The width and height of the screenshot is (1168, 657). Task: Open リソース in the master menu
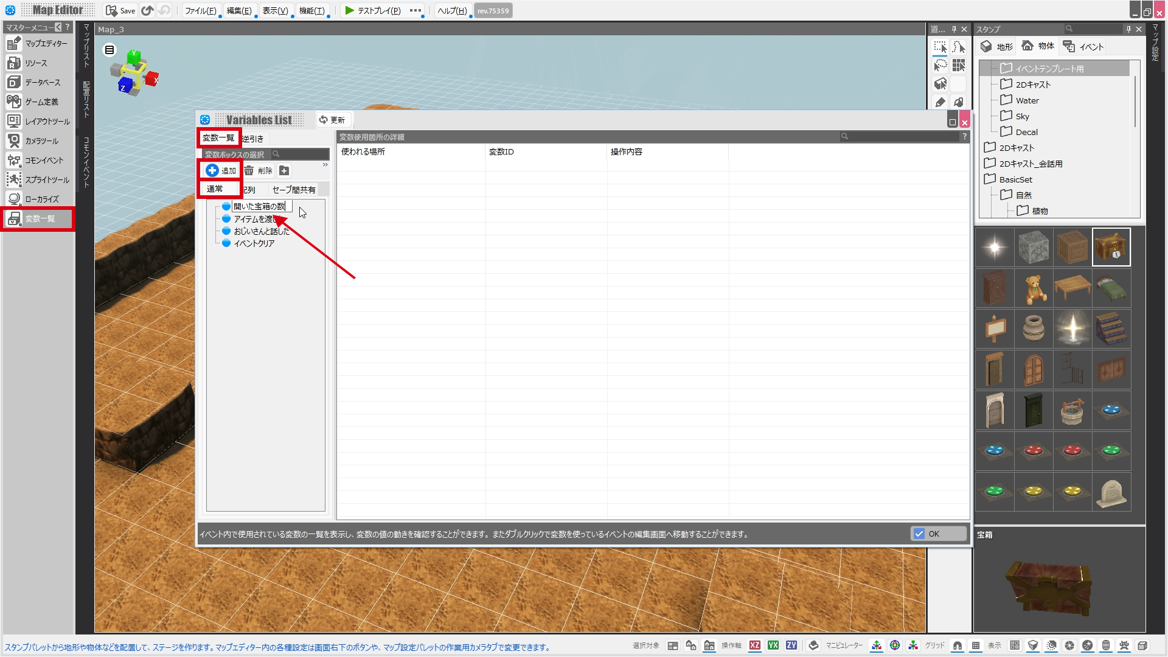[x=38, y=63]
